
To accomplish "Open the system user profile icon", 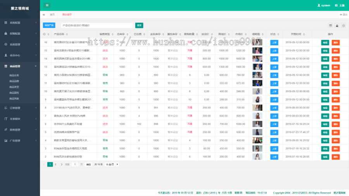I will (x=319, y=5).
